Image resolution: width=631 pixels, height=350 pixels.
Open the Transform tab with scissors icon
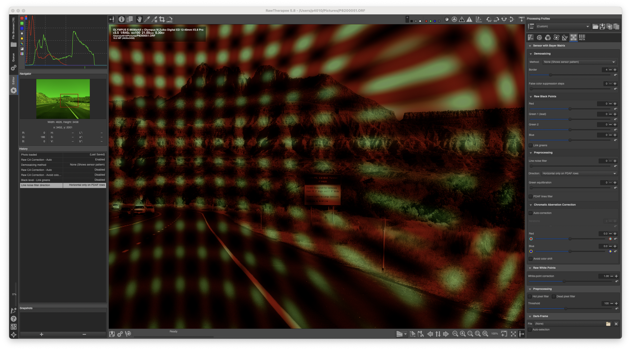(x=565, y=38)
